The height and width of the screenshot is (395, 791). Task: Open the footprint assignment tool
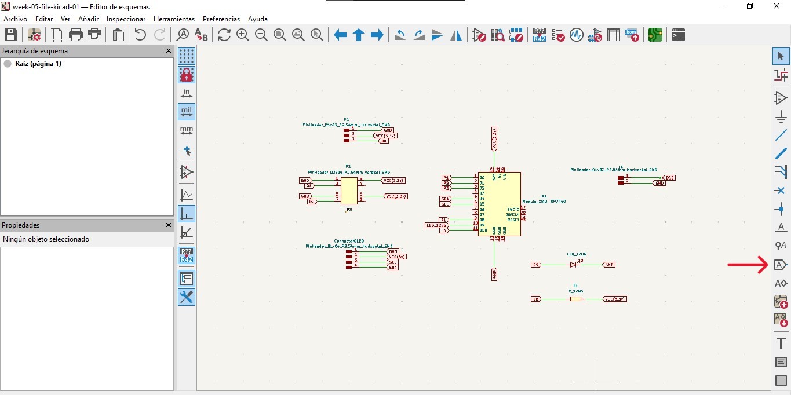(x=595, y=35)
